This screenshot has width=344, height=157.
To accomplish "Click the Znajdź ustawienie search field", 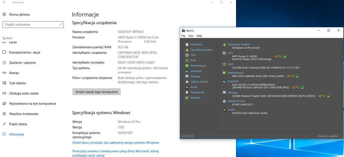I will pyautogui.click(x=33, y=24).
